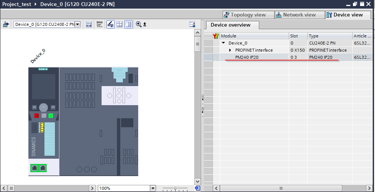Click the PM240 power module graphic

click(x=99, y=121)
